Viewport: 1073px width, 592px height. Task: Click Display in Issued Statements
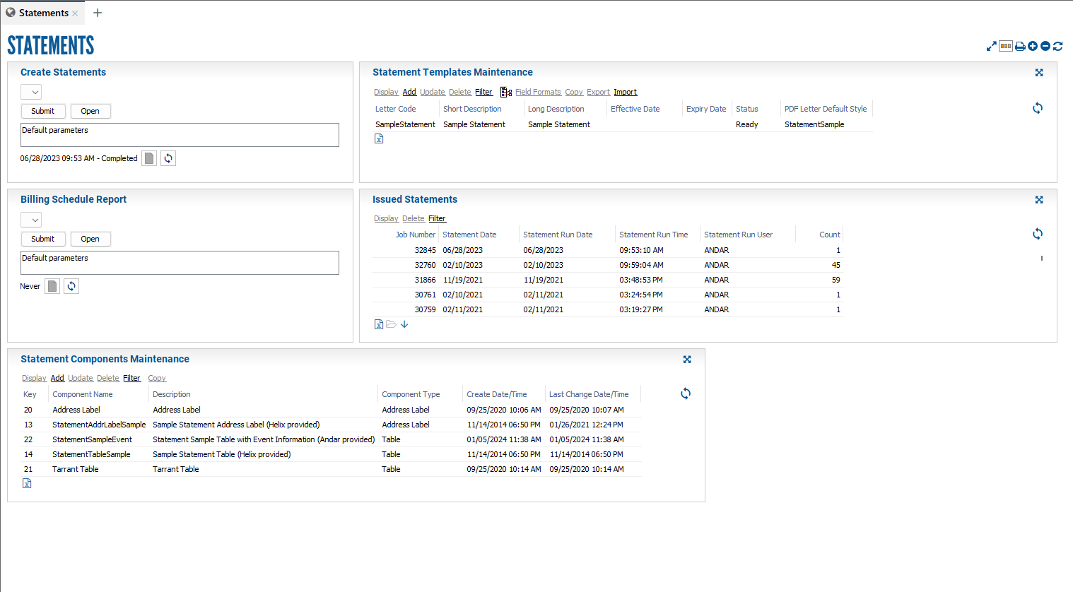[x=386, y=218]
